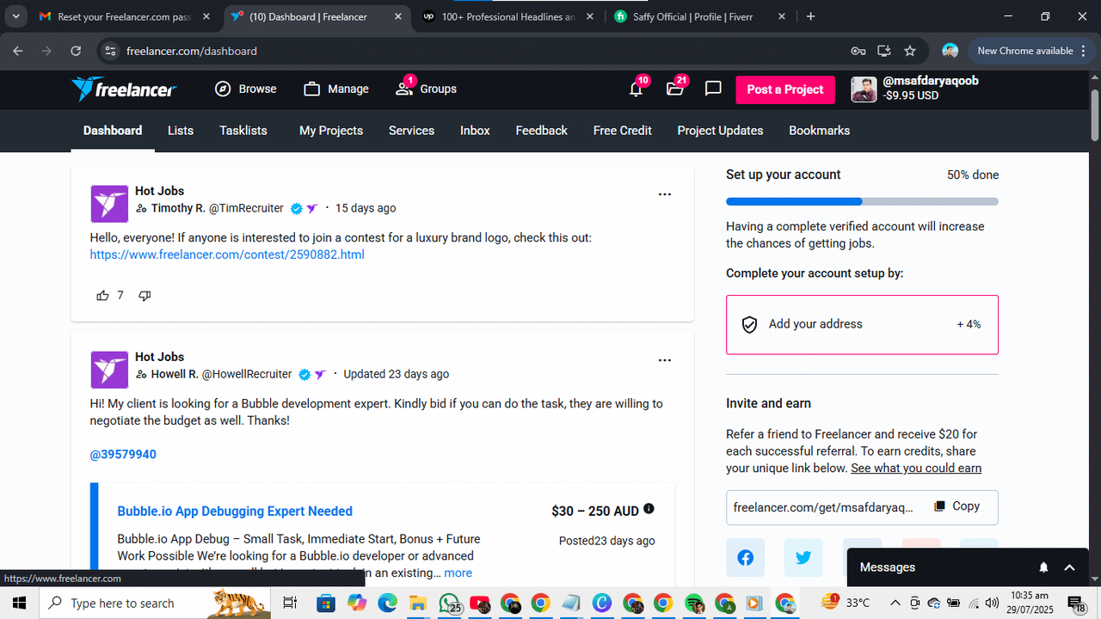
Task: Go back using the browser back arrow
Action: 18,51
